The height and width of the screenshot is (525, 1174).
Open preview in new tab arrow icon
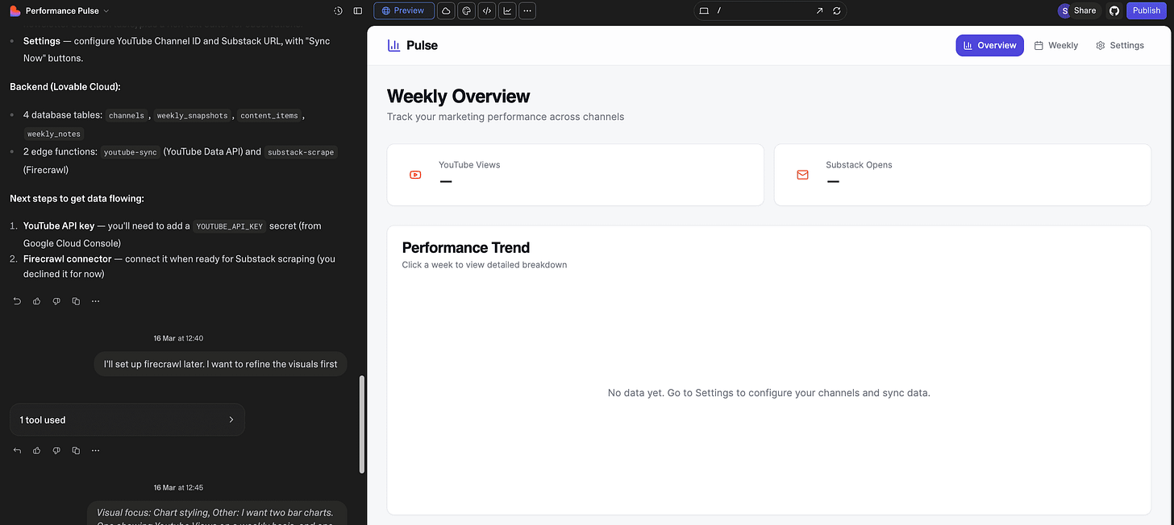[820, 10]
